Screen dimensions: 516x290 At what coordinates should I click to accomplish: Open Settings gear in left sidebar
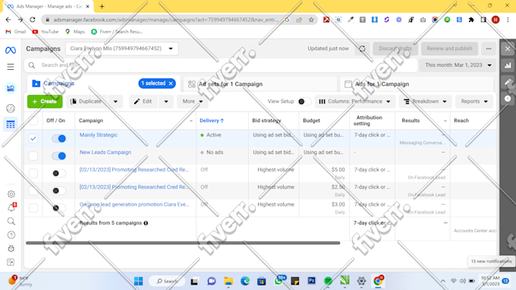(11, 194)
